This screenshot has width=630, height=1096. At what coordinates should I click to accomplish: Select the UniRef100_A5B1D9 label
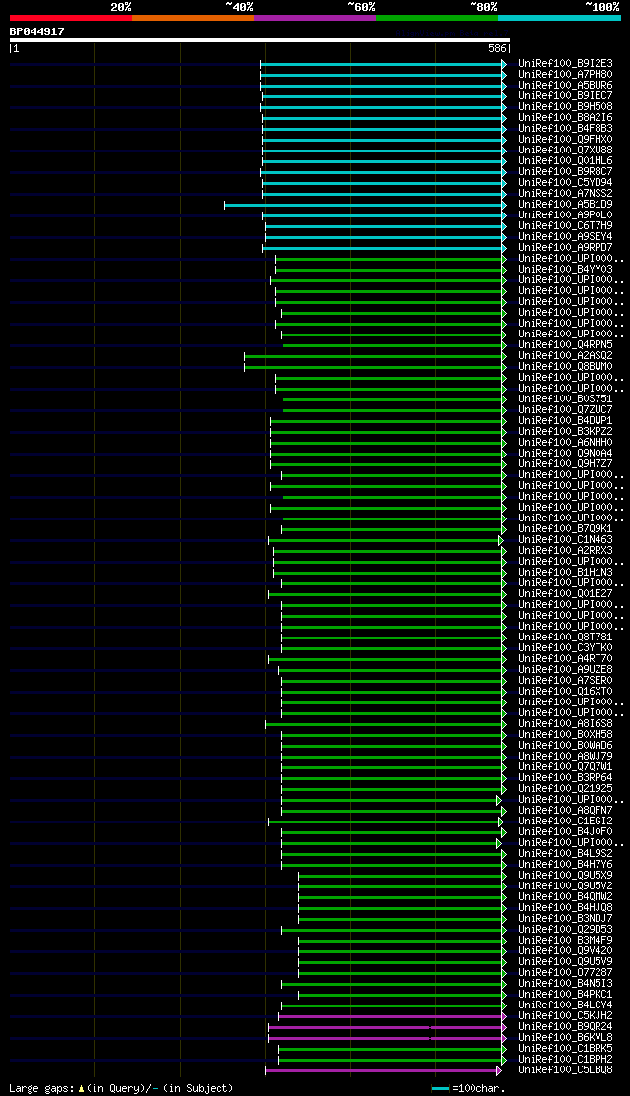tap(565, 204)
